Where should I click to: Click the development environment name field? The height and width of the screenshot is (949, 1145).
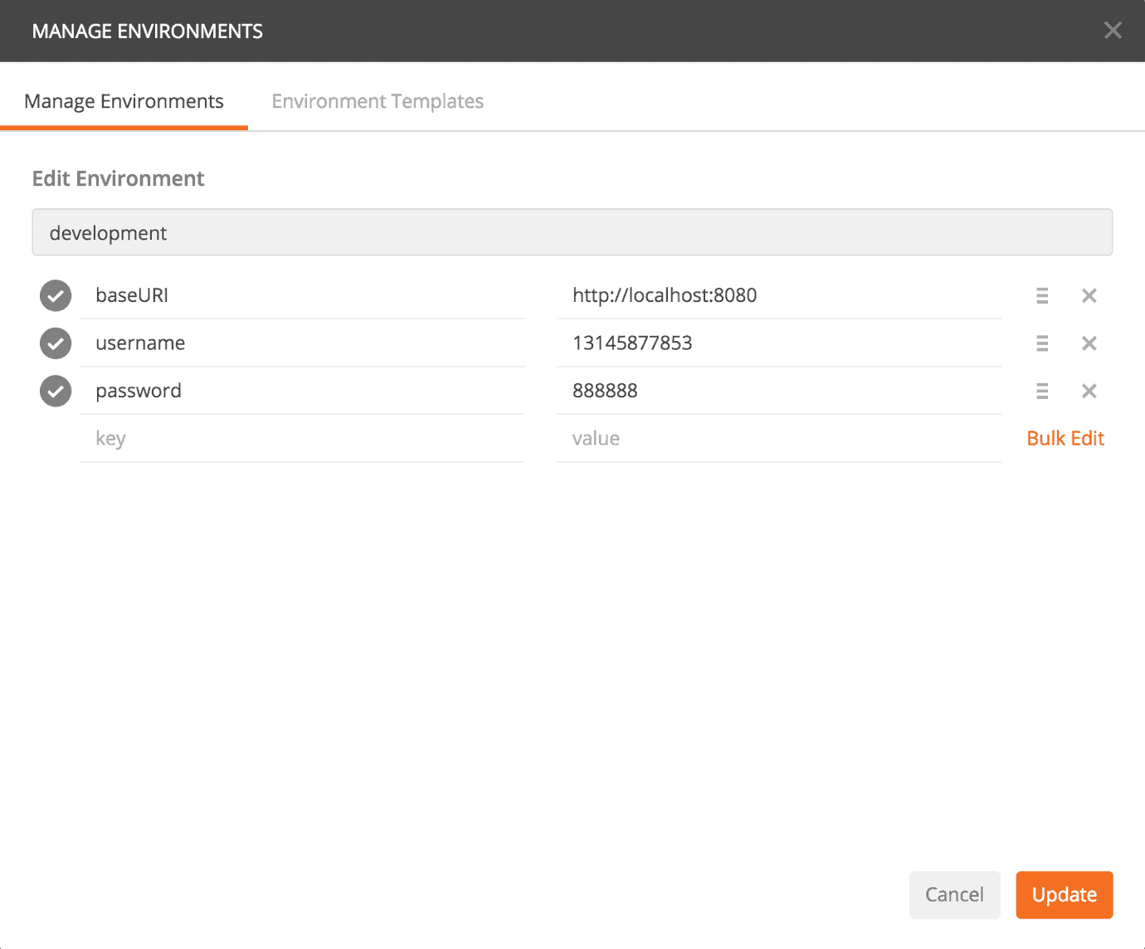pos(572,232)
